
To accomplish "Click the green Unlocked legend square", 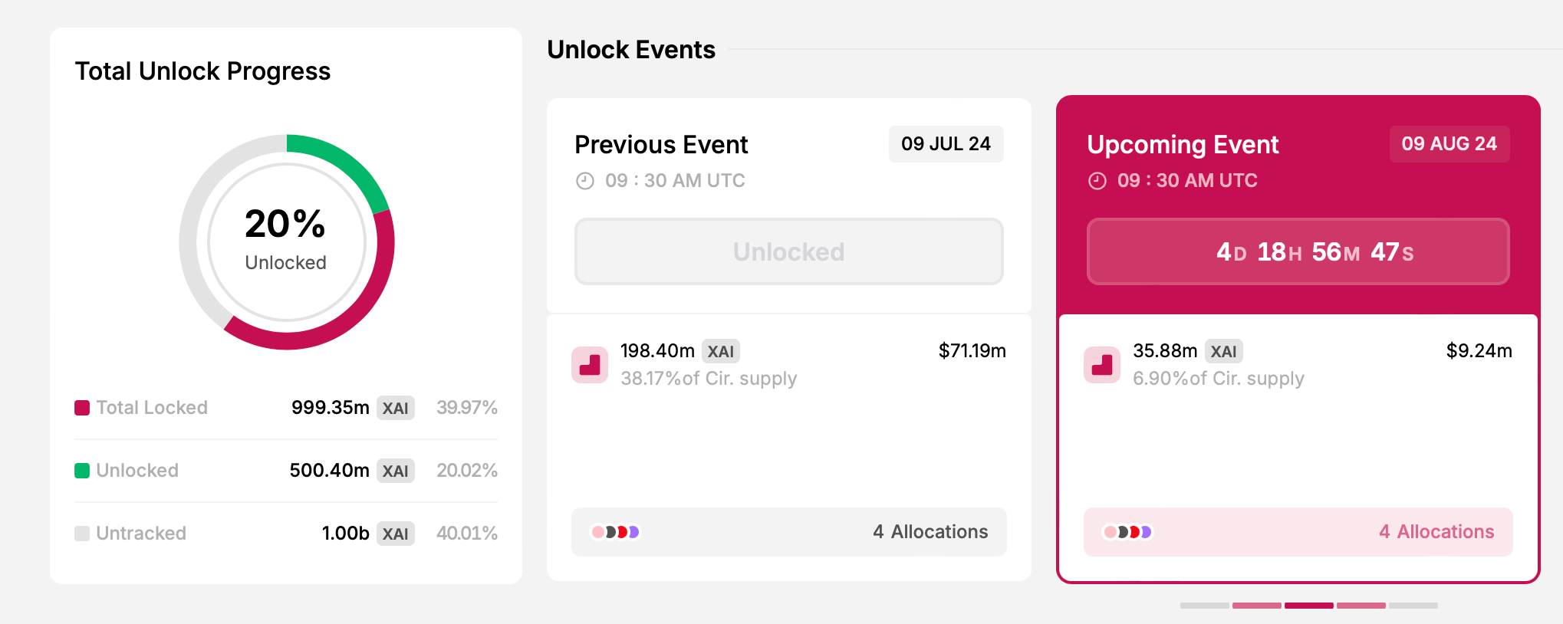I will click(82, 471).
